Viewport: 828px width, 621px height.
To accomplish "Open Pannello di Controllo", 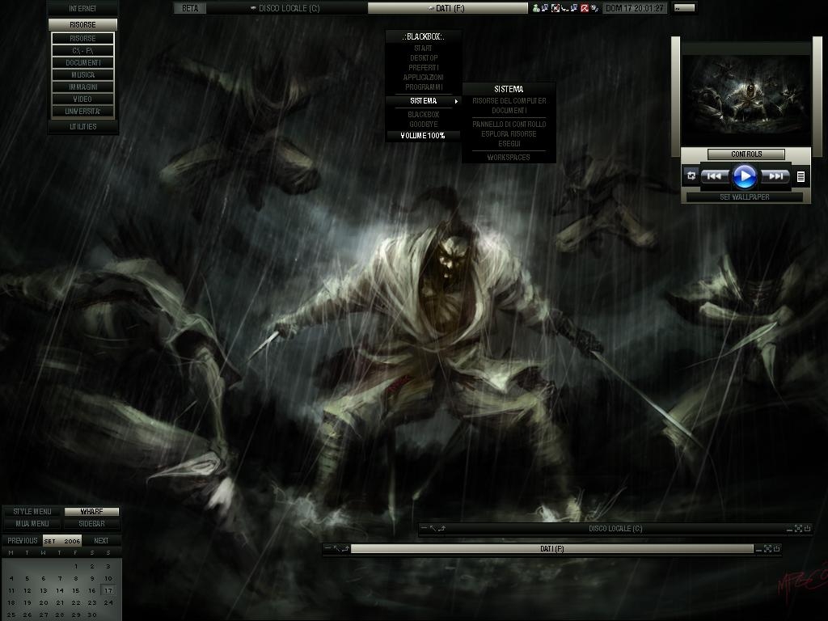I will pos(509,125).
